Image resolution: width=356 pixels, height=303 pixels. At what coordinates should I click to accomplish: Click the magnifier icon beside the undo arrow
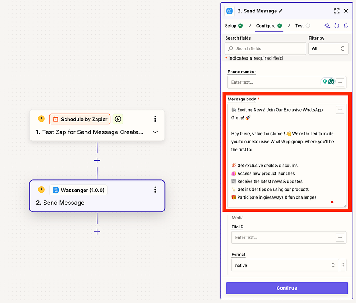pyautogui.click(x=346, y=26)
